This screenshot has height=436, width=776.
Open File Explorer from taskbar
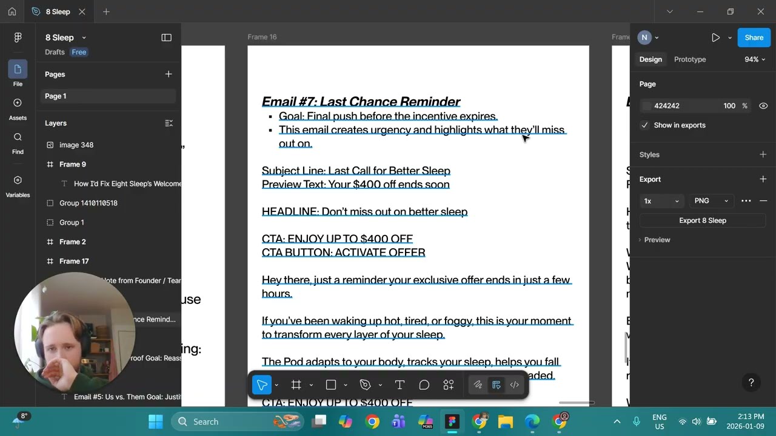[505, 421]
